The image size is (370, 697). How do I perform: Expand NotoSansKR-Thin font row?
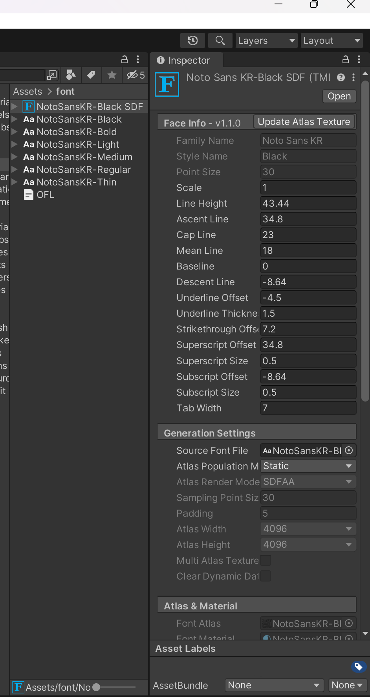point(15,182)
